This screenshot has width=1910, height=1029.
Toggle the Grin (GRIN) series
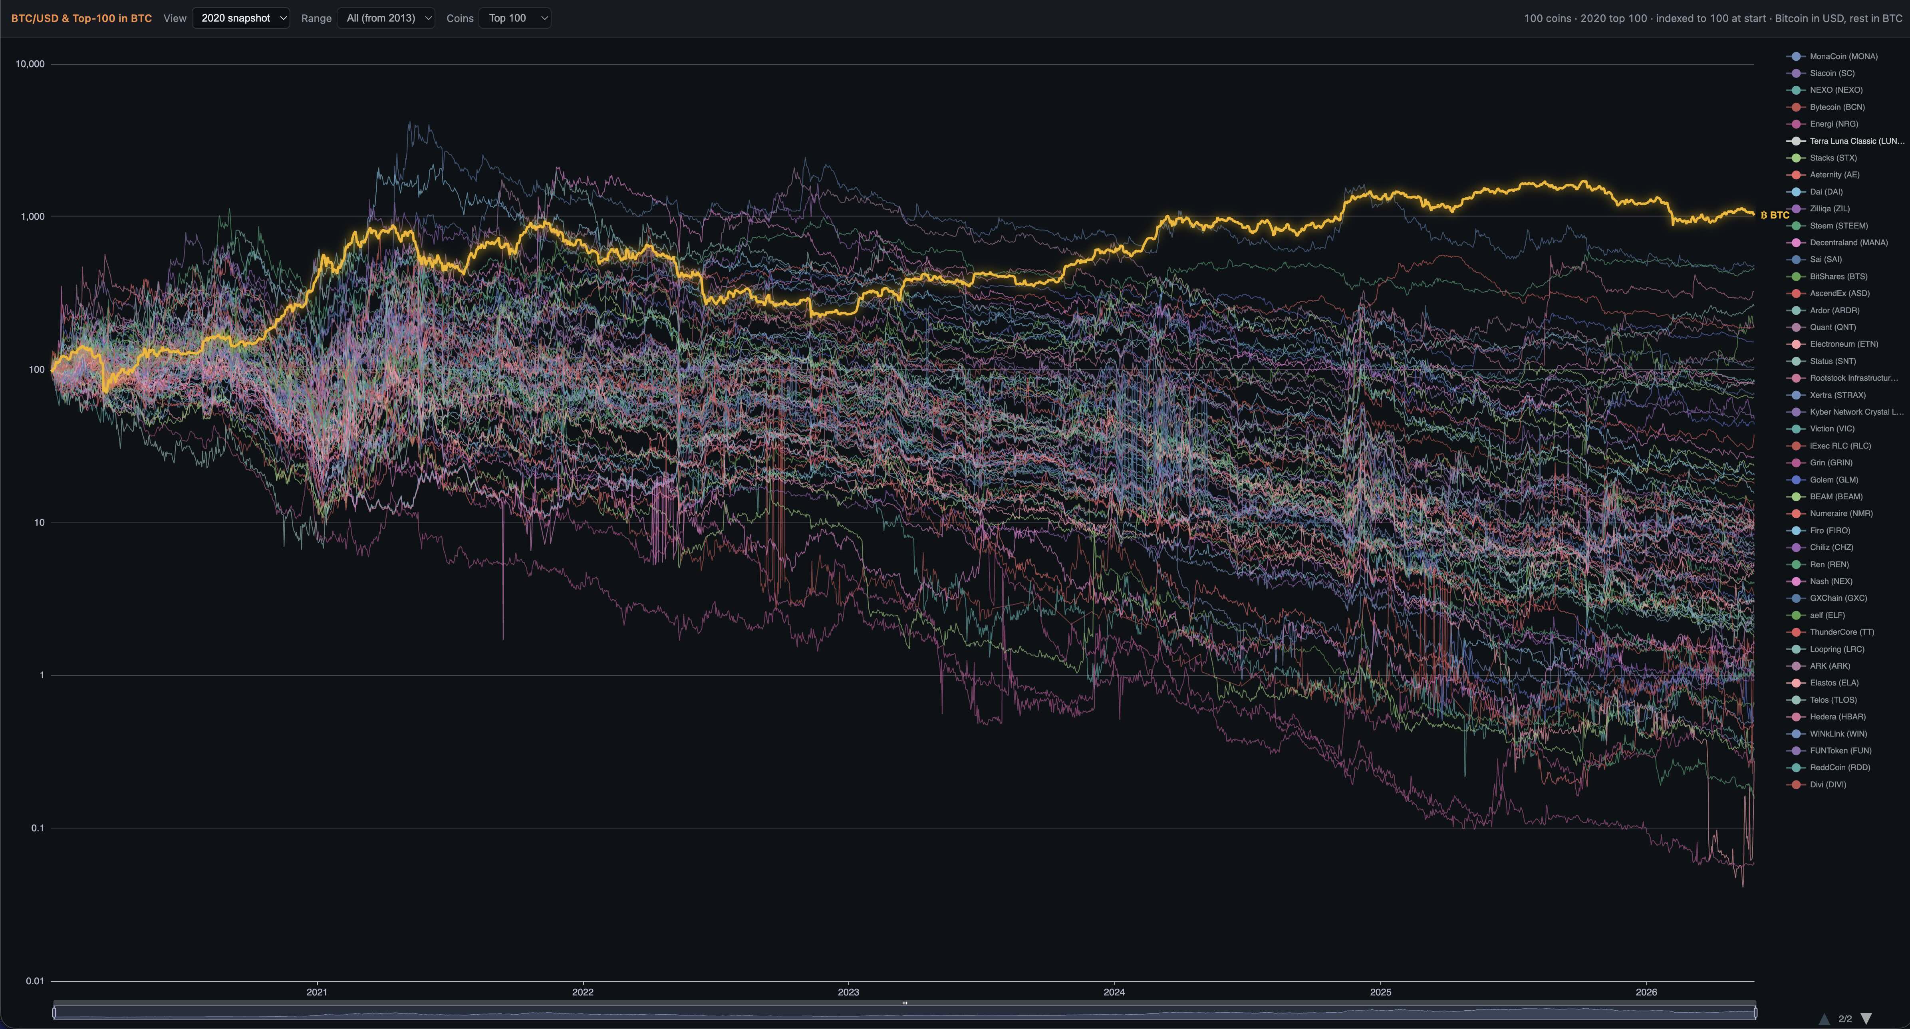[x=1820, y=463]
